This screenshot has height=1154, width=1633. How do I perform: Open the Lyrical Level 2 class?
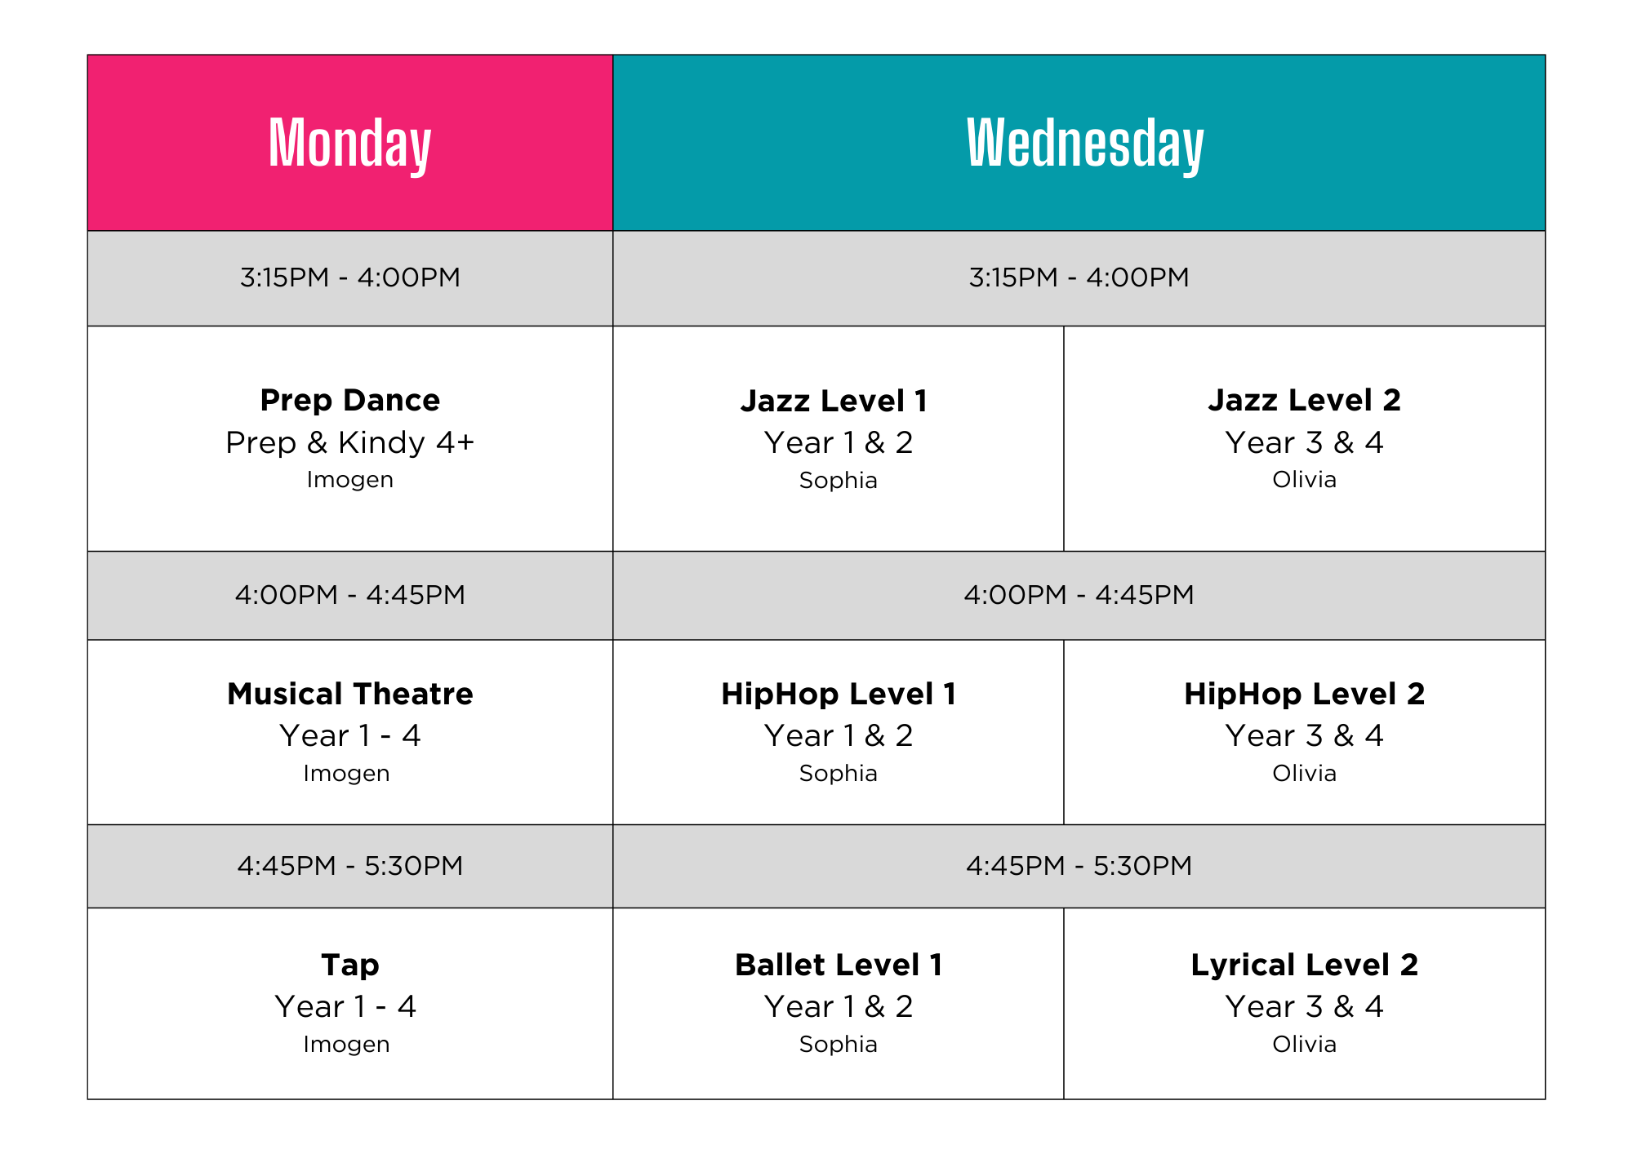click(x=1304, y=965)
